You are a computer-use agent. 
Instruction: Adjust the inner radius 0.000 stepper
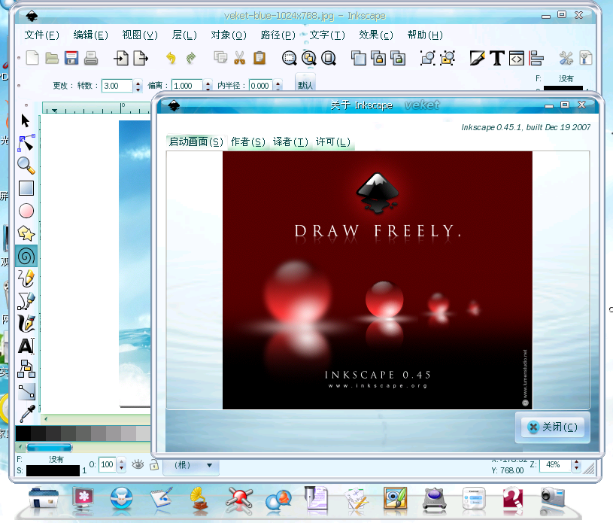tap(278, 86)
